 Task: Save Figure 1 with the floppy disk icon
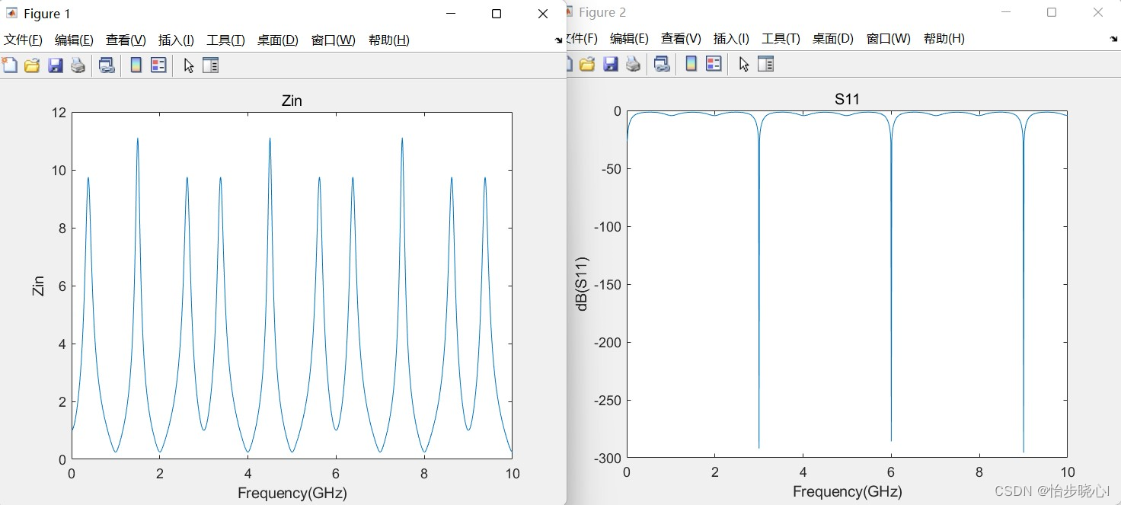tap(55, 66)
